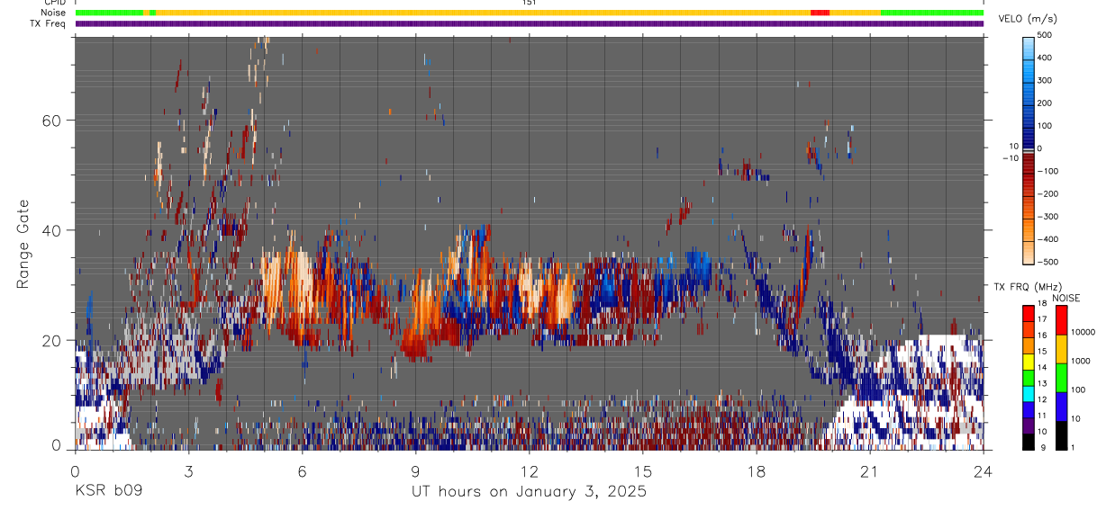Click the 'Range Gate' y-axis label
The width and height of the screenshot is (1106, 510).
[x=23, y=245]
